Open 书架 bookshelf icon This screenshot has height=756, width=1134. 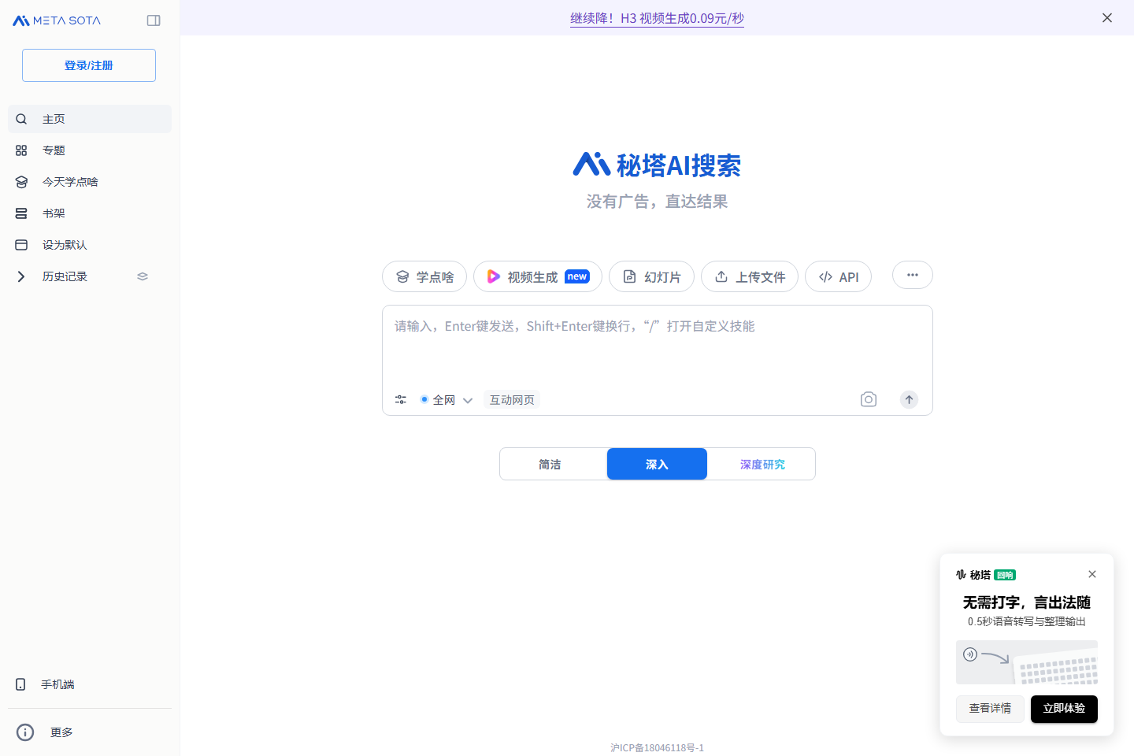[21, 213]
